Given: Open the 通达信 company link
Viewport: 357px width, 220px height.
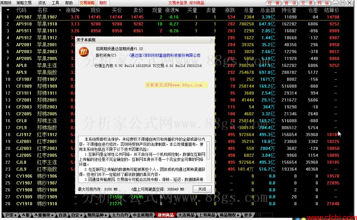Looking at the screenshot, I should coord(165,55).
